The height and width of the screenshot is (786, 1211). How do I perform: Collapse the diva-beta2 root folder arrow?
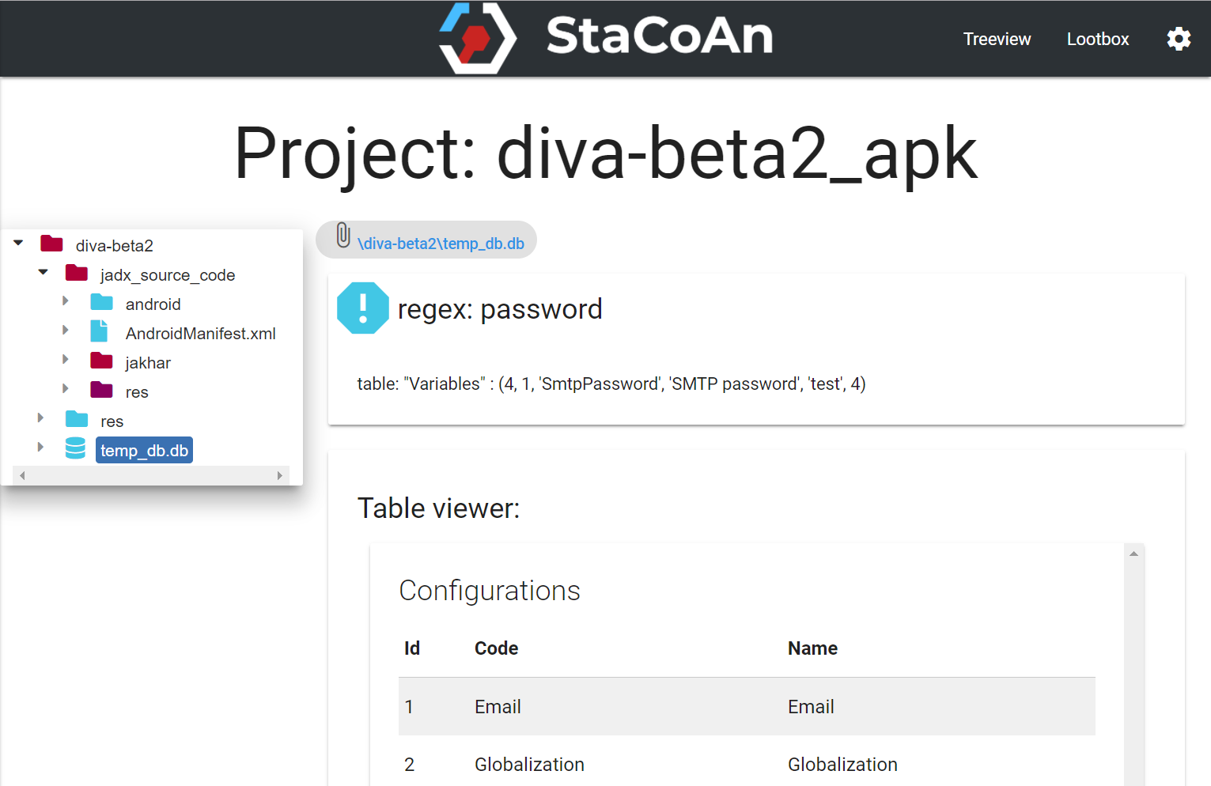(x=18, y=243)
